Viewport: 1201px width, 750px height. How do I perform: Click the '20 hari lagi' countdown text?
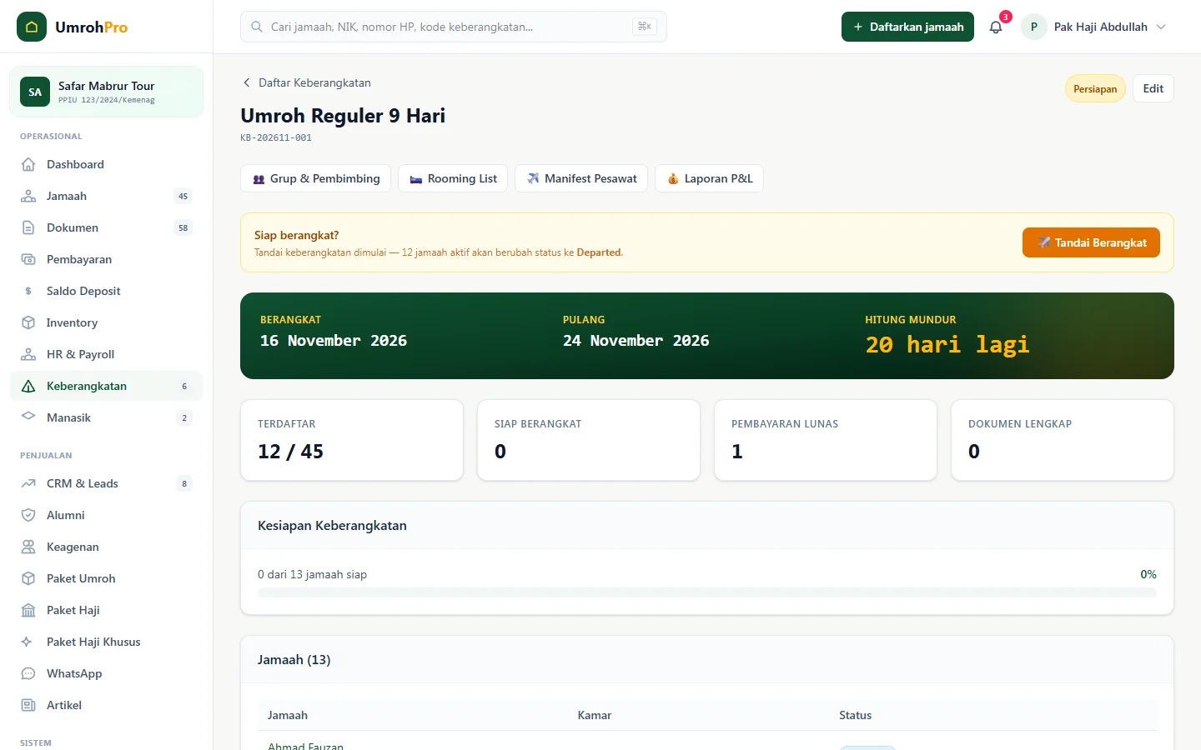coord(947,344)
